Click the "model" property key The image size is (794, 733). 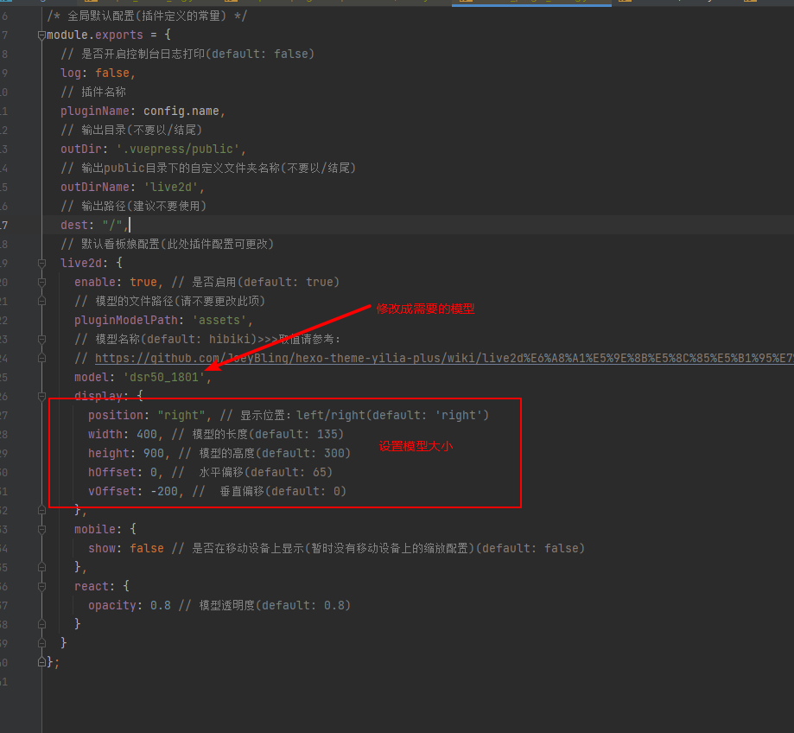91,378
